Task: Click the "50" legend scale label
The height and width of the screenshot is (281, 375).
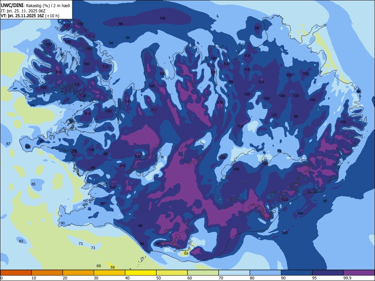Action: click(158, 278)
